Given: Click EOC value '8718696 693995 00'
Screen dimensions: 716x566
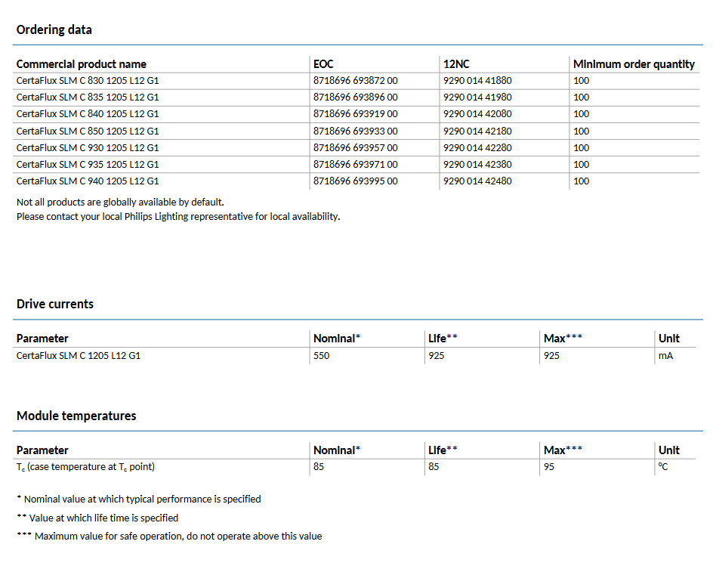Looking at the screenshot, I should coord(355,181).
